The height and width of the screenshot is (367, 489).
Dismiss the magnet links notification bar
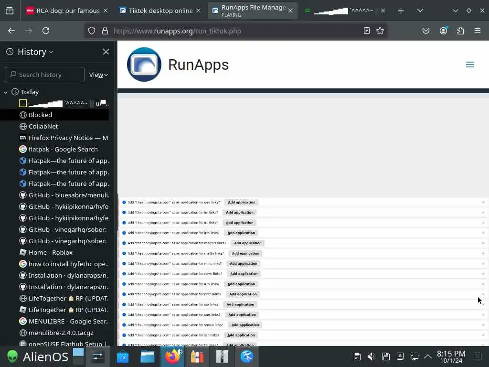[483, 243]
